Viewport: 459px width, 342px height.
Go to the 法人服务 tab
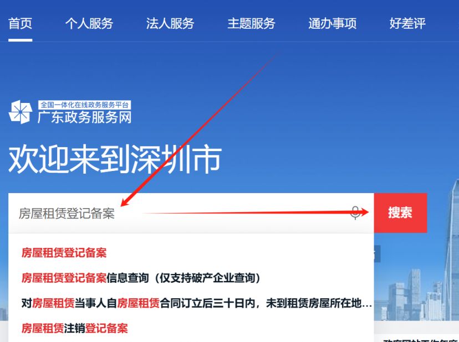coord(170,23)
